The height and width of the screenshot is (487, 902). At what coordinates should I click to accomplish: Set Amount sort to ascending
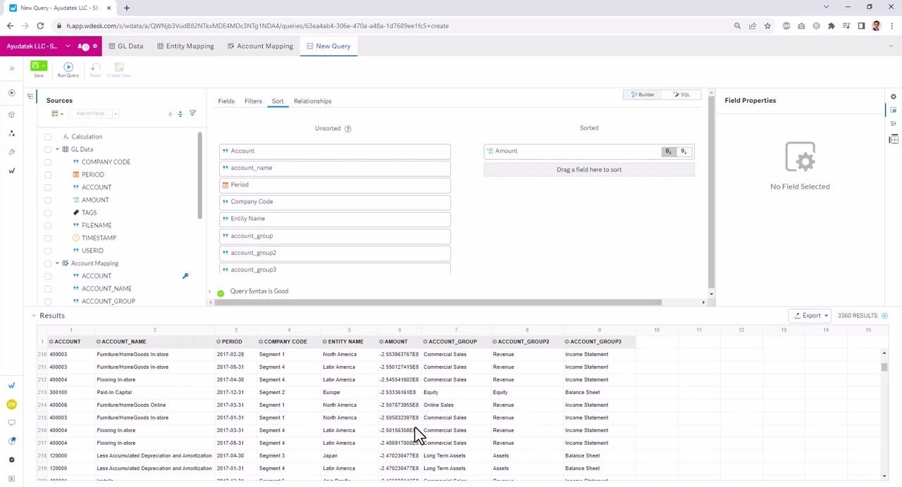pos(669,151)
